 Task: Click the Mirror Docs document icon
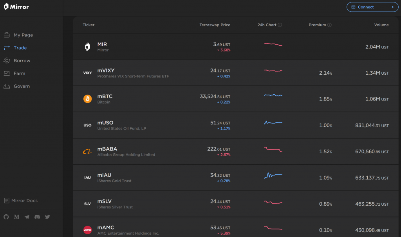pos(7,201)
